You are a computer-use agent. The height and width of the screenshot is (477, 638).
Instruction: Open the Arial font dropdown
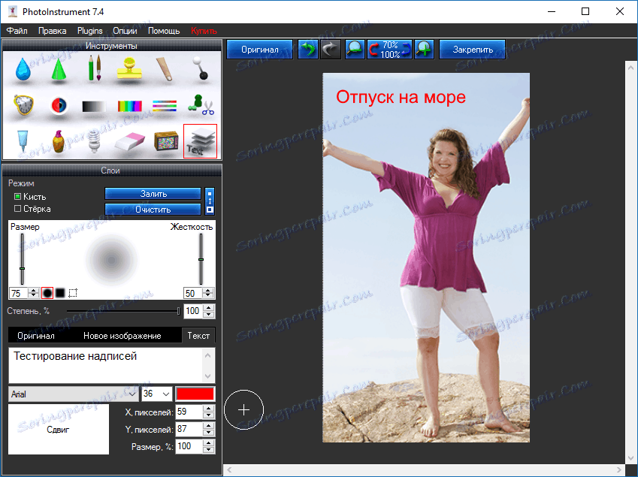click(x=73, y=394)
